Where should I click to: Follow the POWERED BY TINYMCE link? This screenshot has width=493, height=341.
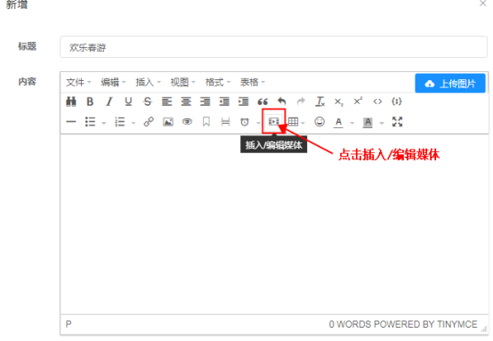point(425,324)
